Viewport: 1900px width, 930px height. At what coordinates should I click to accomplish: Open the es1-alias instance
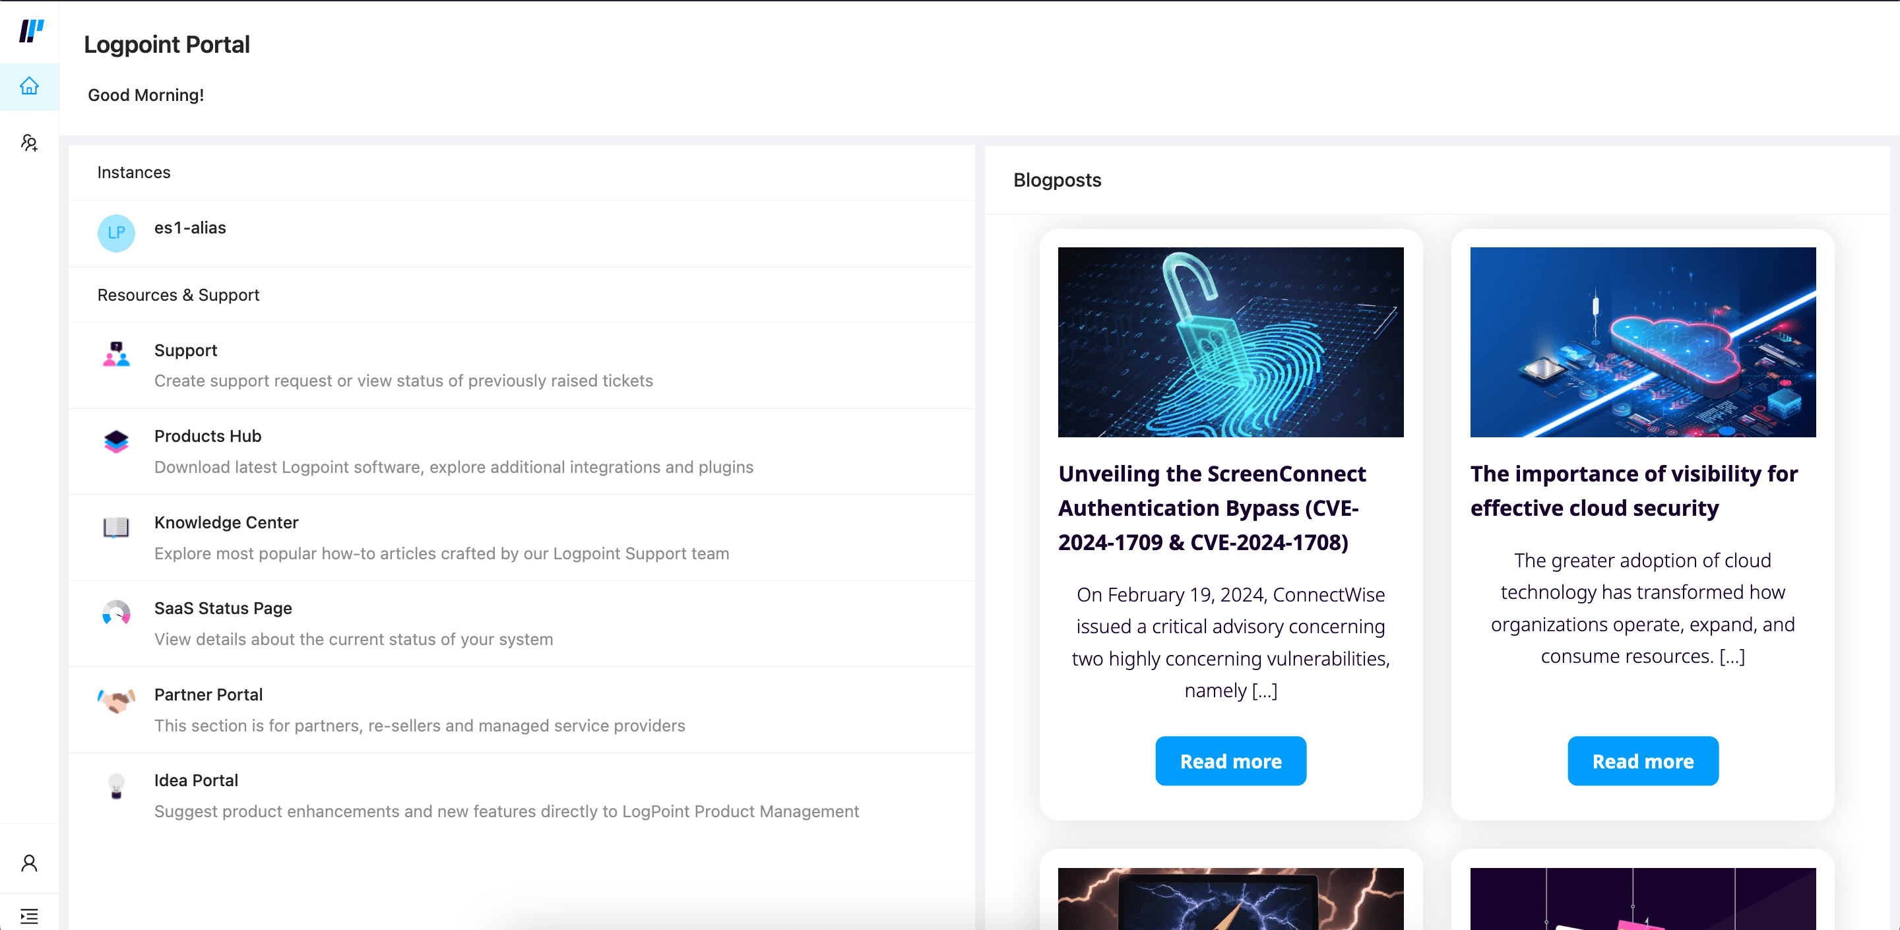190,228
